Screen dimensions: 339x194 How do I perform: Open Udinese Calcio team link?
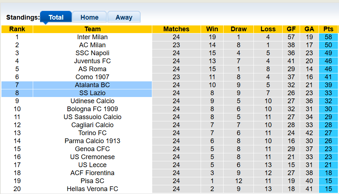pyautogui.click(x=92, y=101)
